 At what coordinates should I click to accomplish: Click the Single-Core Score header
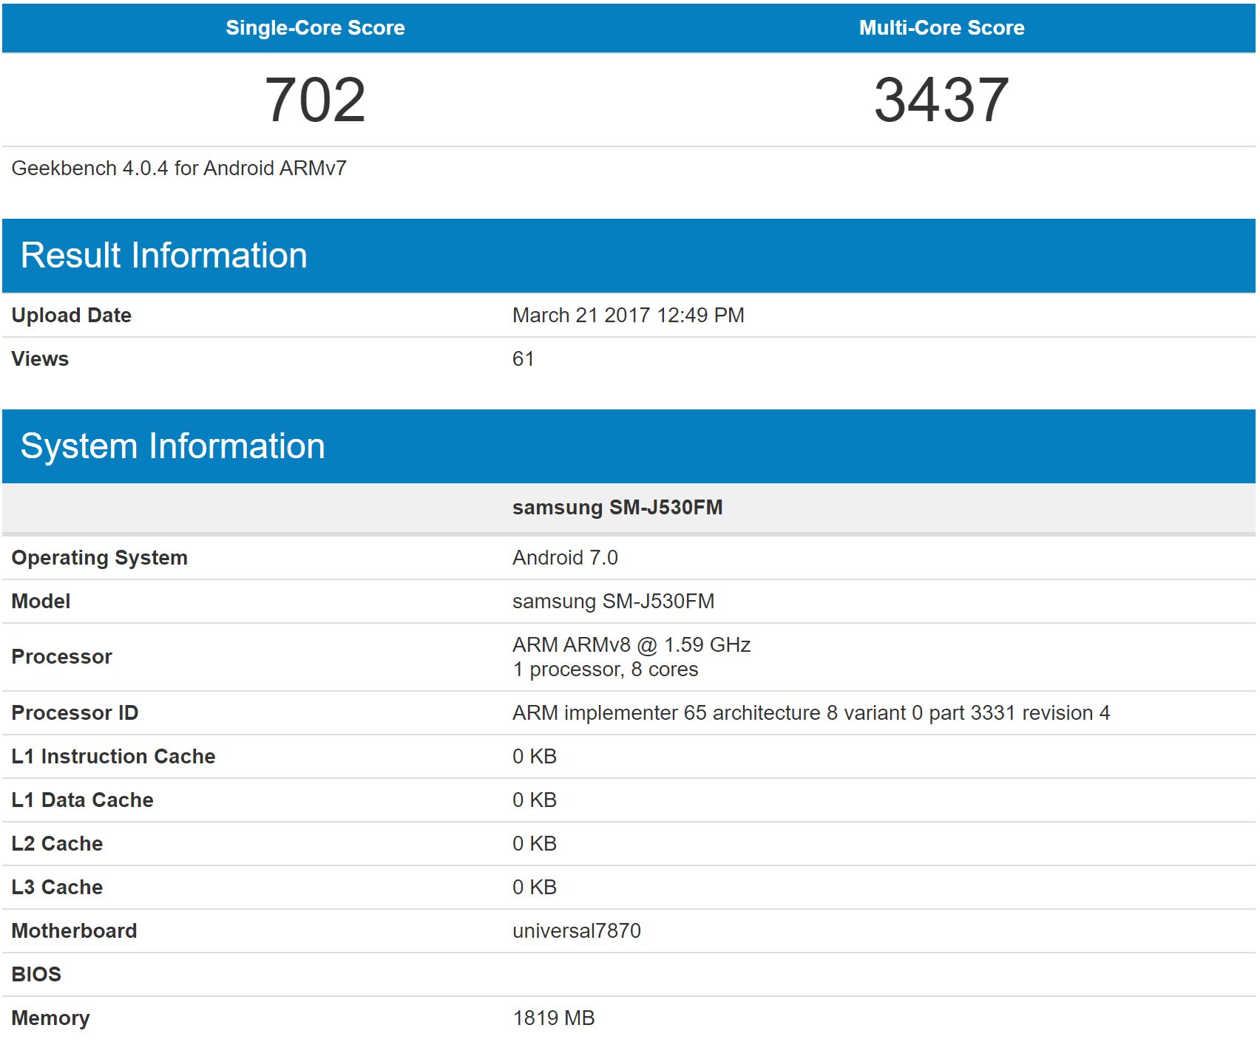coord(315,28)
